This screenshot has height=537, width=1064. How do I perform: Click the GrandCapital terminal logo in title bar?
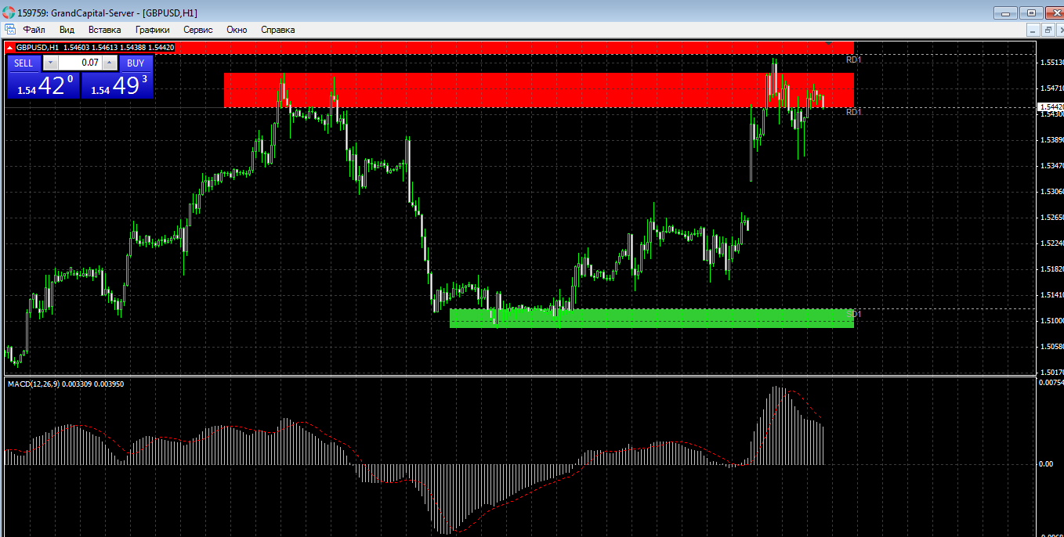pos(8,13)
